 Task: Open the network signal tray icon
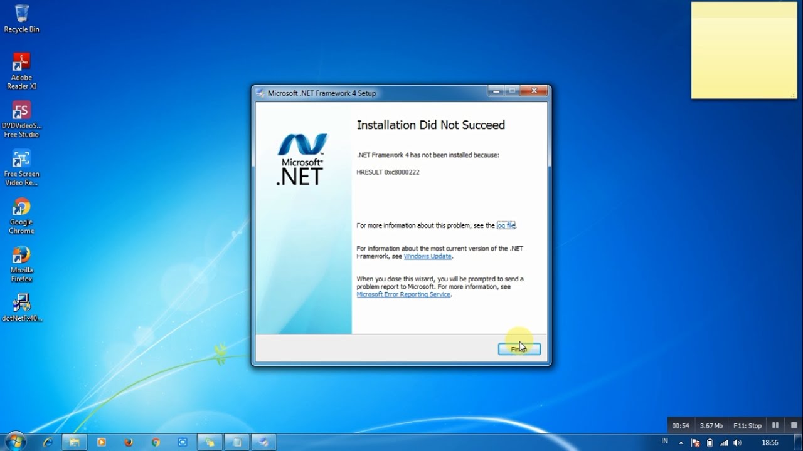[723, 442]
